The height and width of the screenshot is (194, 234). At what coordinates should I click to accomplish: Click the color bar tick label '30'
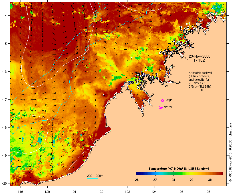click(x=210, y=180)
